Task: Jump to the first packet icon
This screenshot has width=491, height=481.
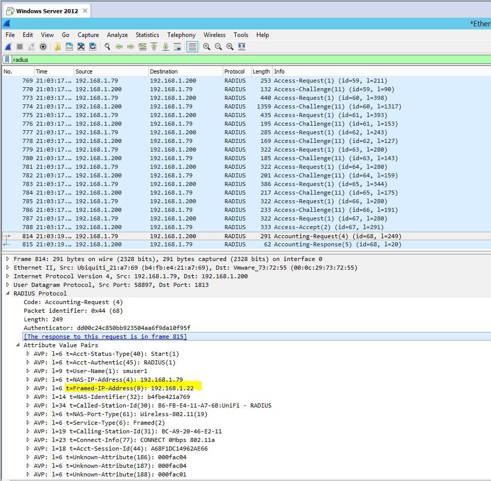Action: [x=154, y=47]
